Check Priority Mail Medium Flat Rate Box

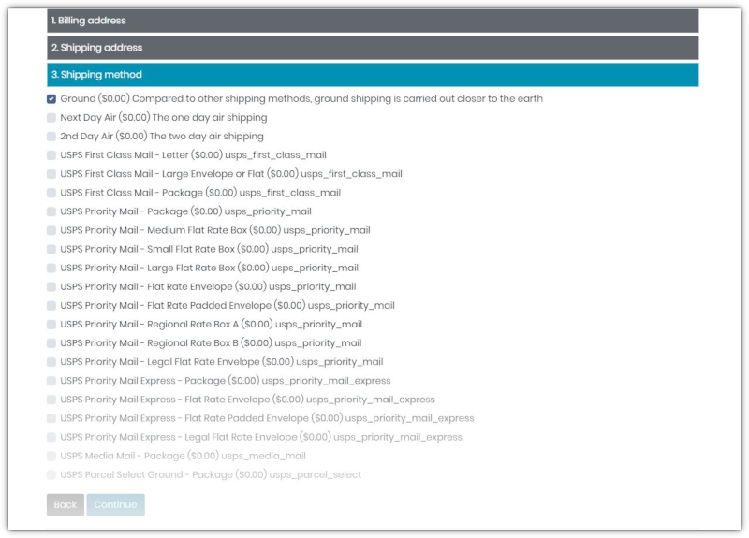pyautogui.click(x=51, y=230)
